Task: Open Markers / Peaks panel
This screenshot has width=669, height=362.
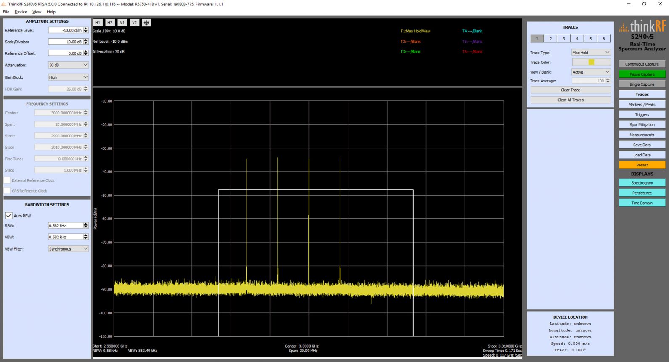Action: (642, 105)
